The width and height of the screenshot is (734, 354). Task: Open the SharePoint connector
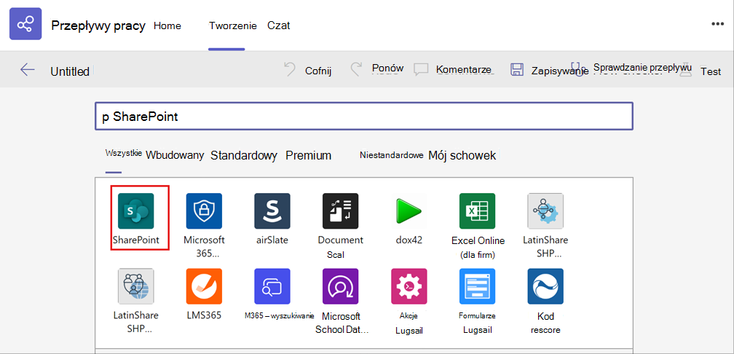pos(136,211)
